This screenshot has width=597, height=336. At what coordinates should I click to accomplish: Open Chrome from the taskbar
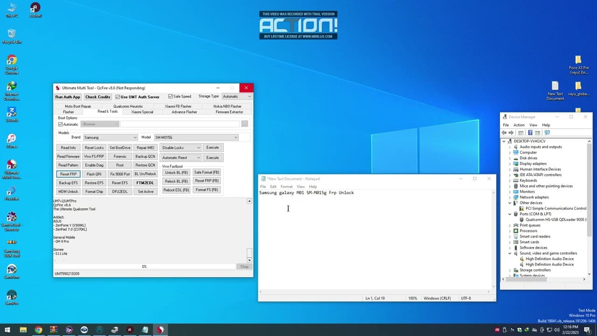pyautogui.click(x=38, y=330)
